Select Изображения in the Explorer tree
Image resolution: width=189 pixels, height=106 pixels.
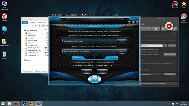pos(31,40)
